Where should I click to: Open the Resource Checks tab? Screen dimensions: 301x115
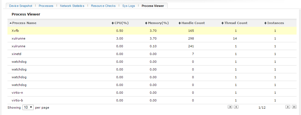103,6
